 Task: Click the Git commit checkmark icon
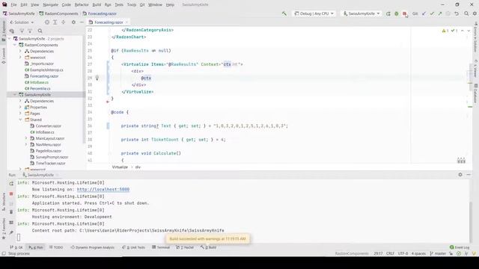tap(432, 13)
